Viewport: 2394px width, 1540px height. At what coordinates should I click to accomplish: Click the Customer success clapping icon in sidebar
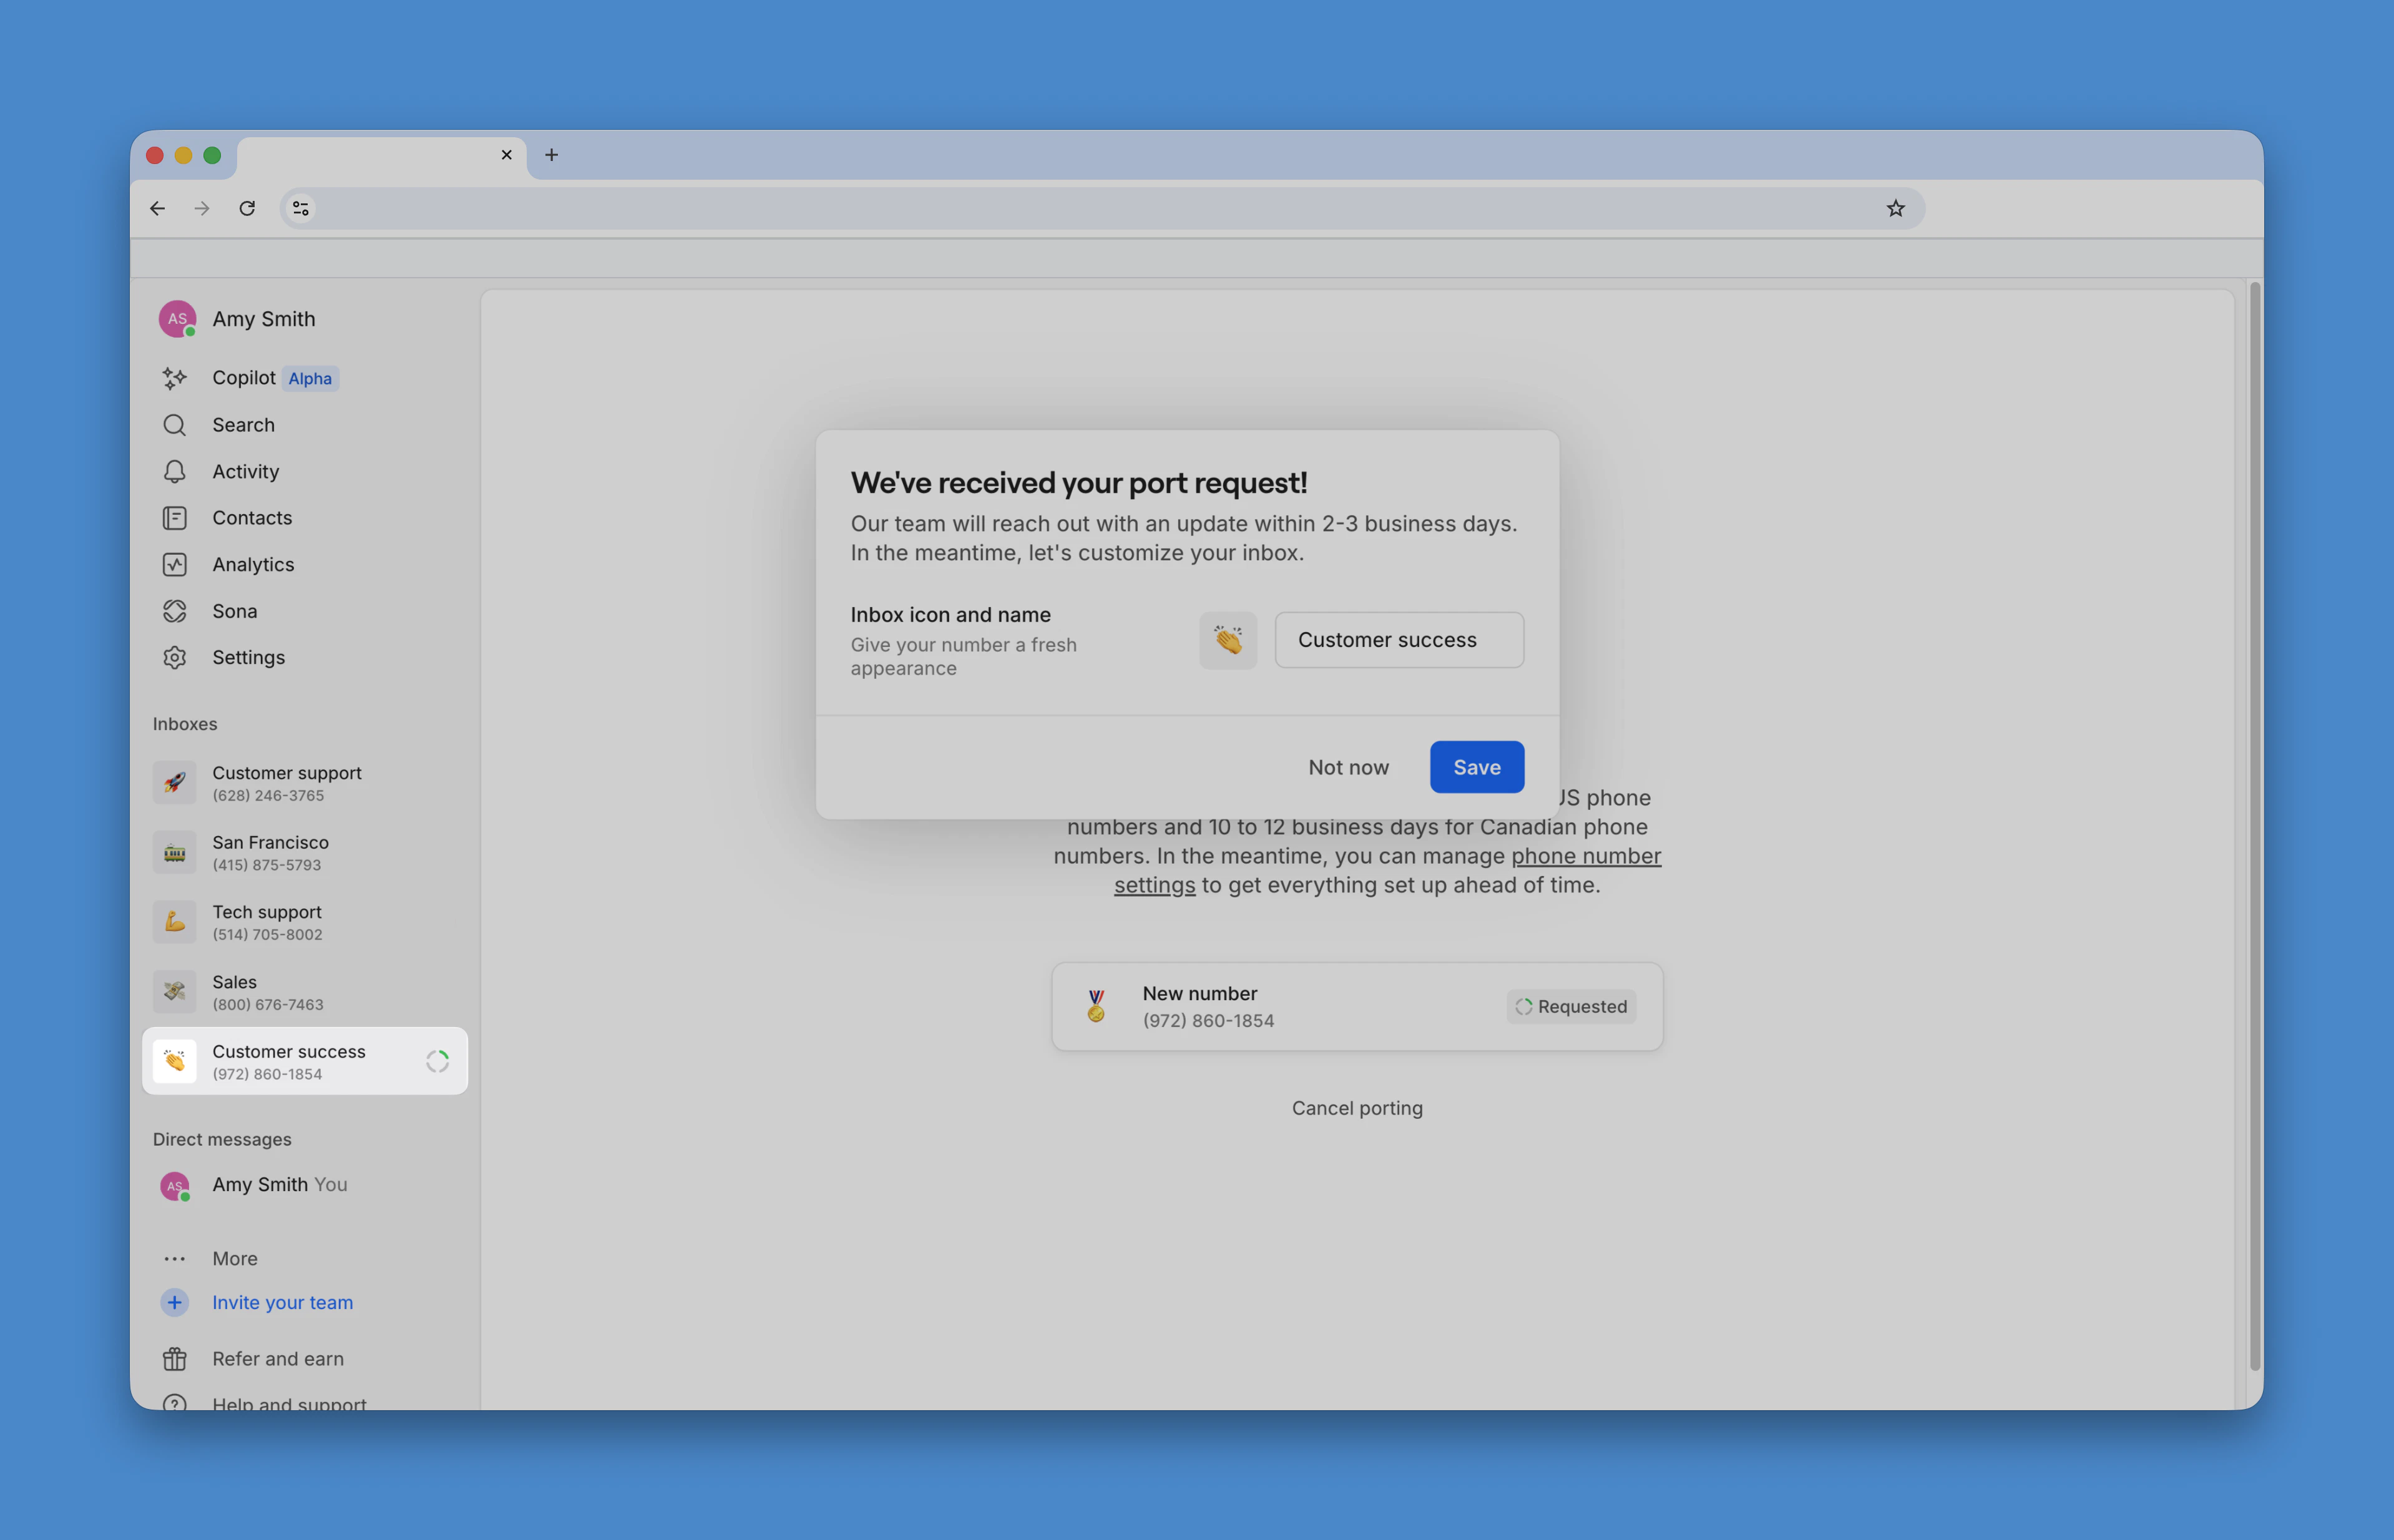click(175, 1061)
